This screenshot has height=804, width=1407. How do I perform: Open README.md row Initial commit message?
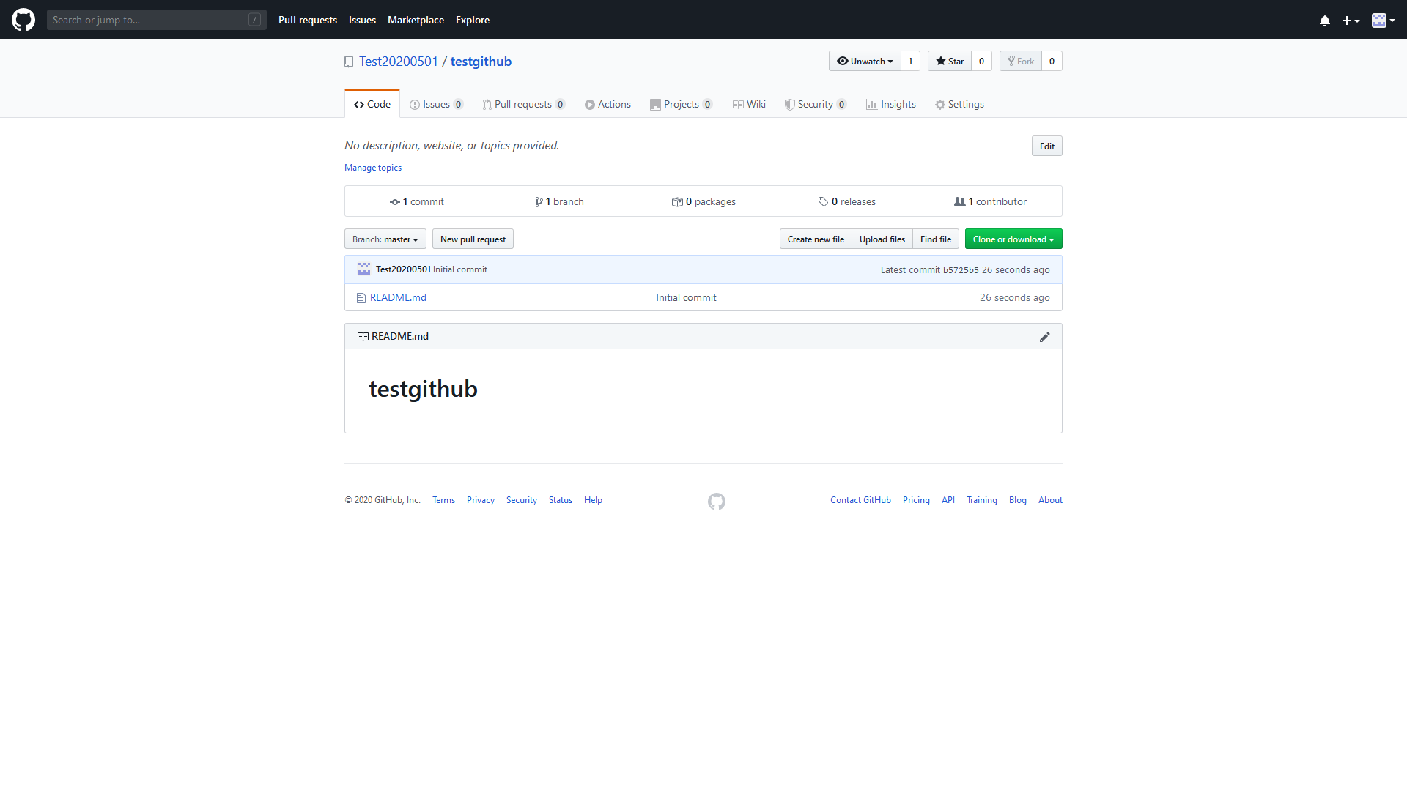[x=686, y=297]
